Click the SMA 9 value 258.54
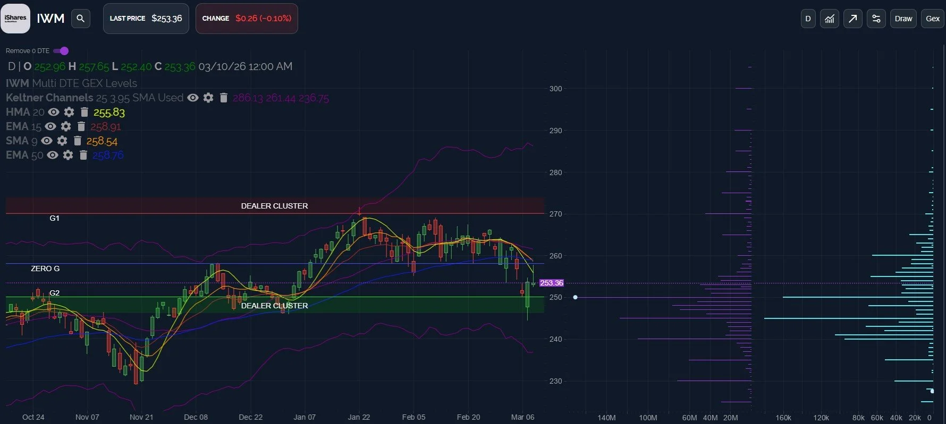946x424 pixels. tap(102, 141)
